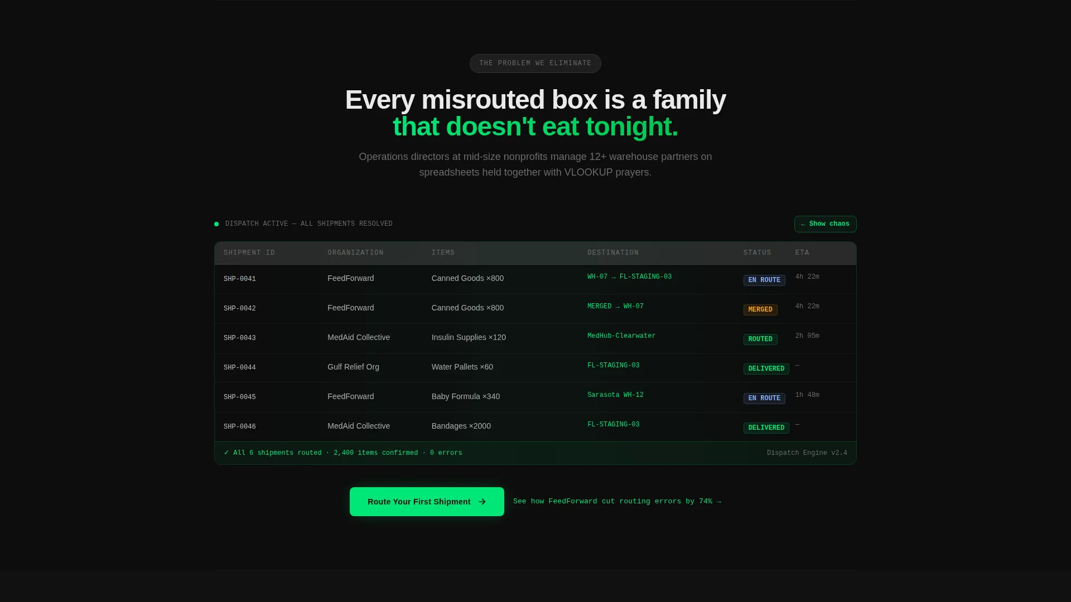Click the MERGED status badge
Screen dimensions: 1071x602
[760, 310]
